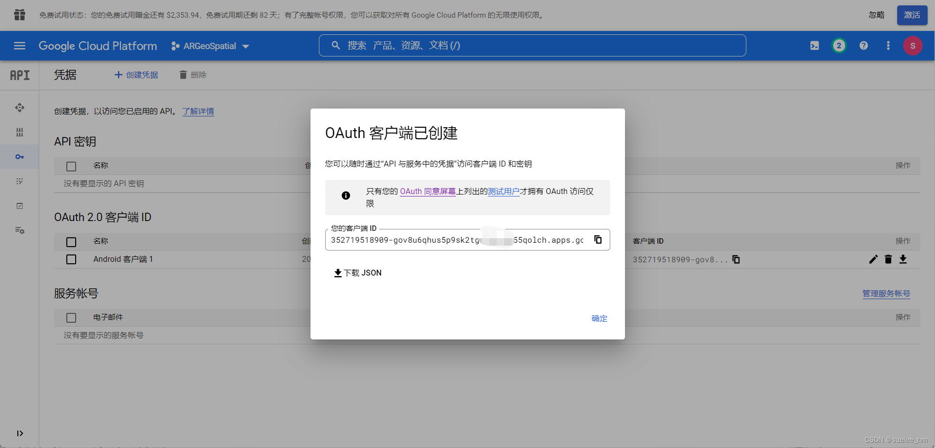Click 客户端 ID column header
935x448 pixels.
tap(648, 241)
